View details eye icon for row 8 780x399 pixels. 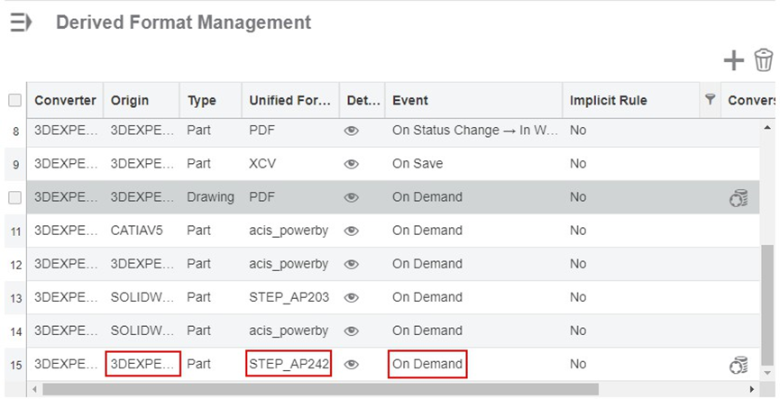(351, 131)
